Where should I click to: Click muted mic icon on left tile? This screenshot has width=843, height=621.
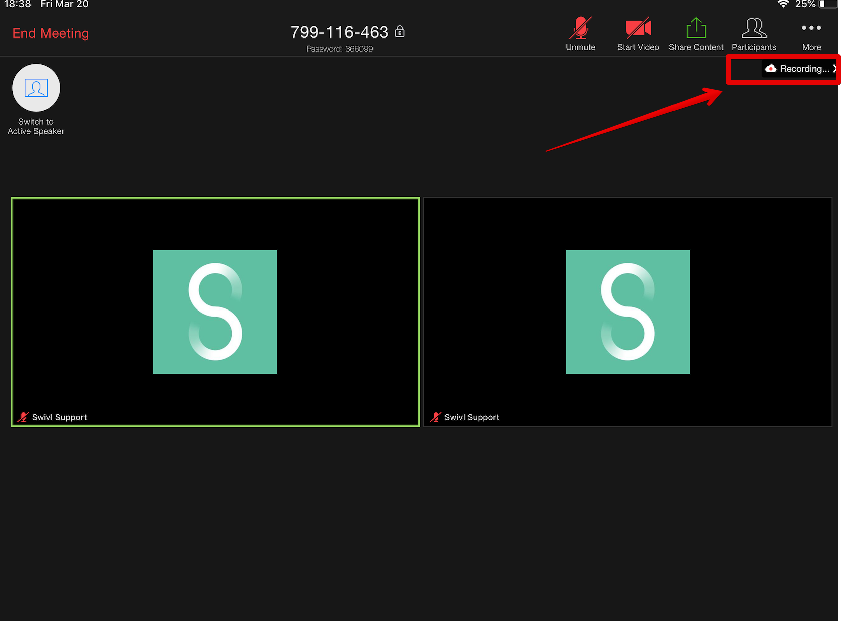pos(23,417)
